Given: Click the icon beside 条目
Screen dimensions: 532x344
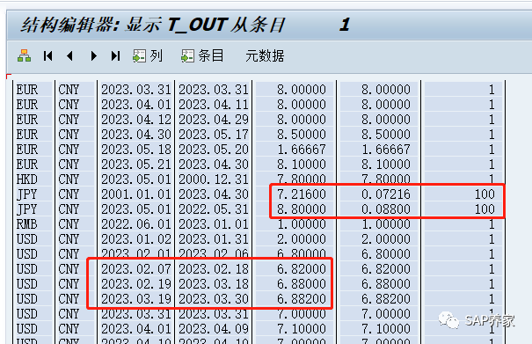Looking at the screenshot, I should coord(187,55).
